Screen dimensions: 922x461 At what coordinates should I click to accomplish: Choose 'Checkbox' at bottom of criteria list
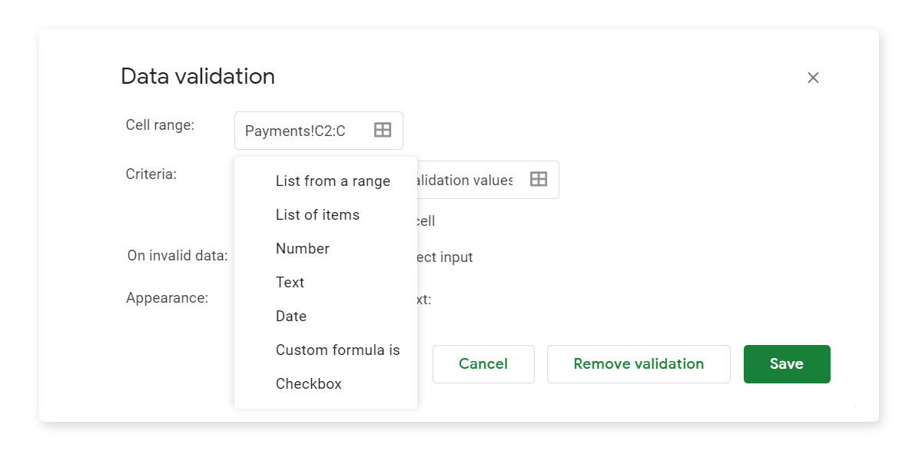pyautogui.click(x=308, y=383)
